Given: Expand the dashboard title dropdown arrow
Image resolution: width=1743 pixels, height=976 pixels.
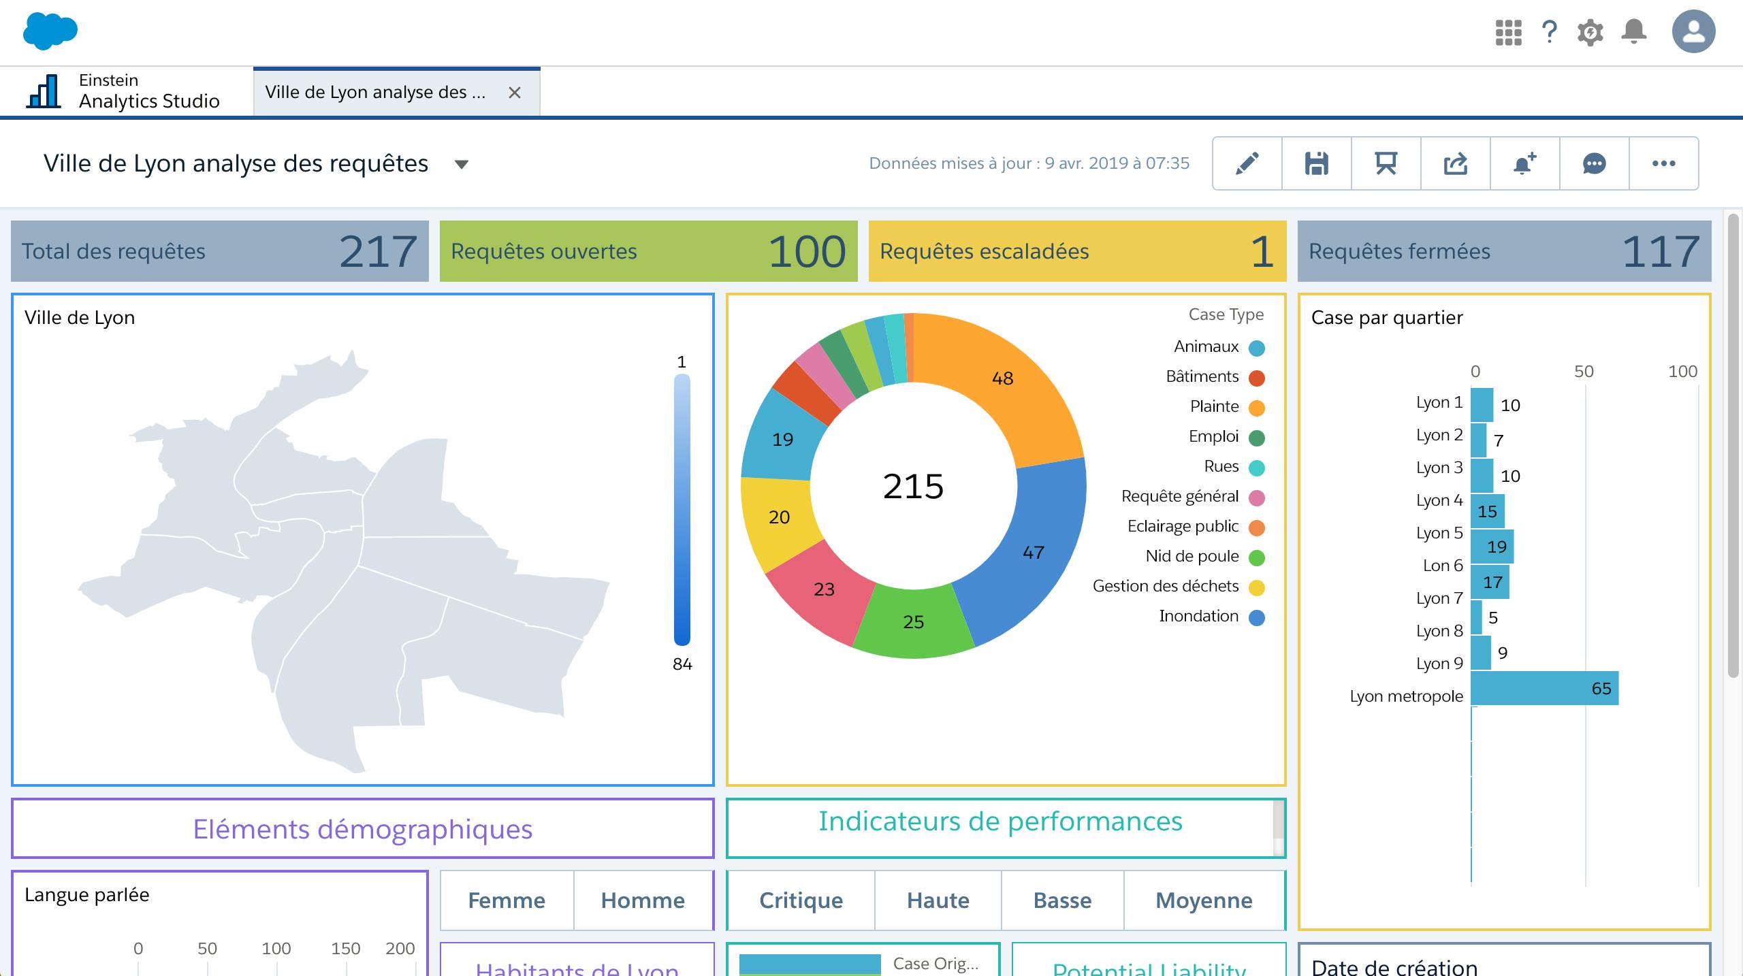Looking at the screenshot, I should click(462, 164).
